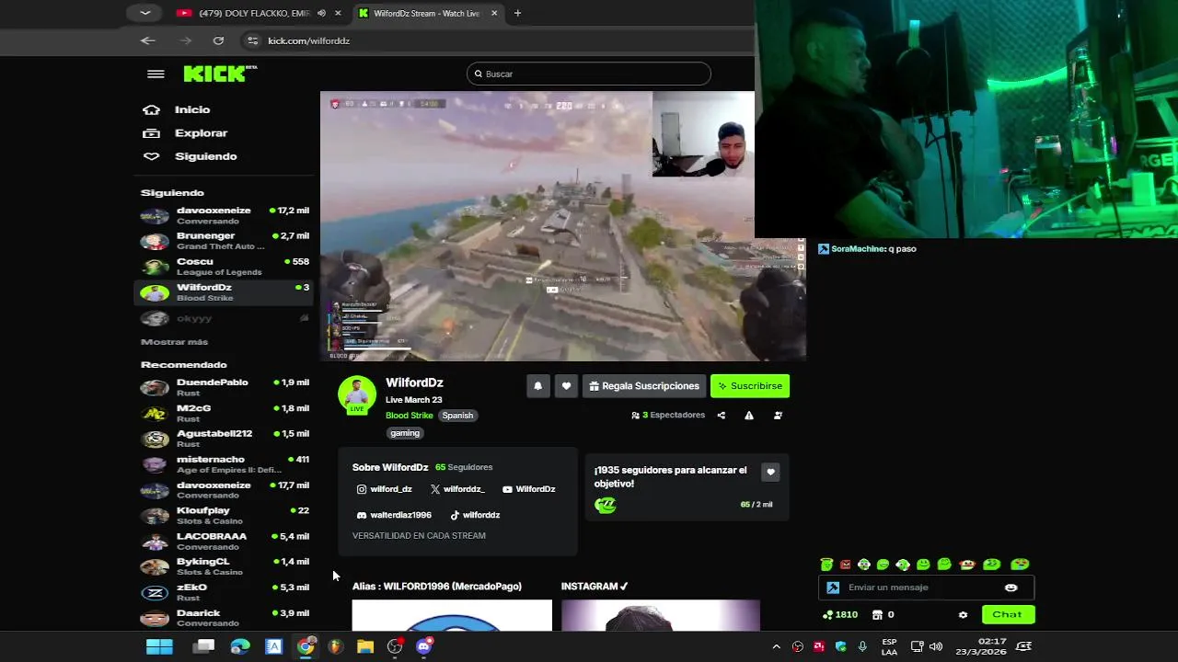1178x662 pixels.
Task: Click the KICK logo
Action: (x=220, y=74)
